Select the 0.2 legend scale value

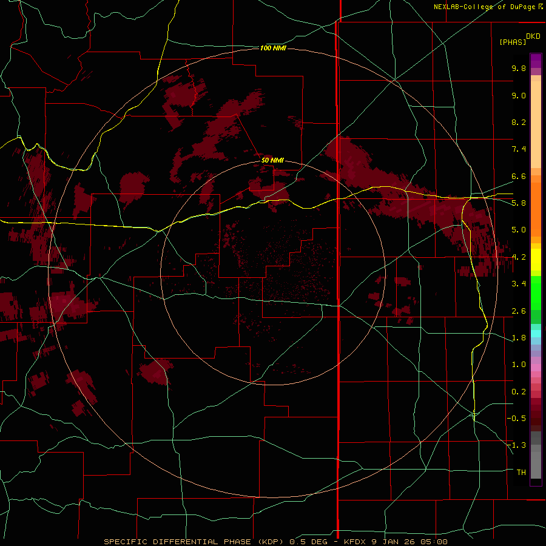click(x=519, y=391)
